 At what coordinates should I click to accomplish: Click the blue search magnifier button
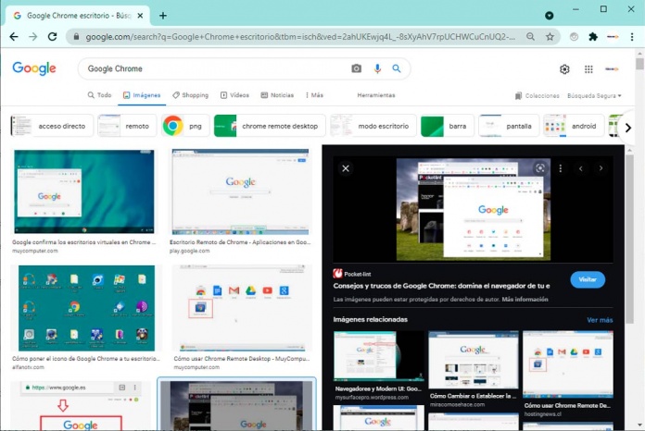point(396,68)
